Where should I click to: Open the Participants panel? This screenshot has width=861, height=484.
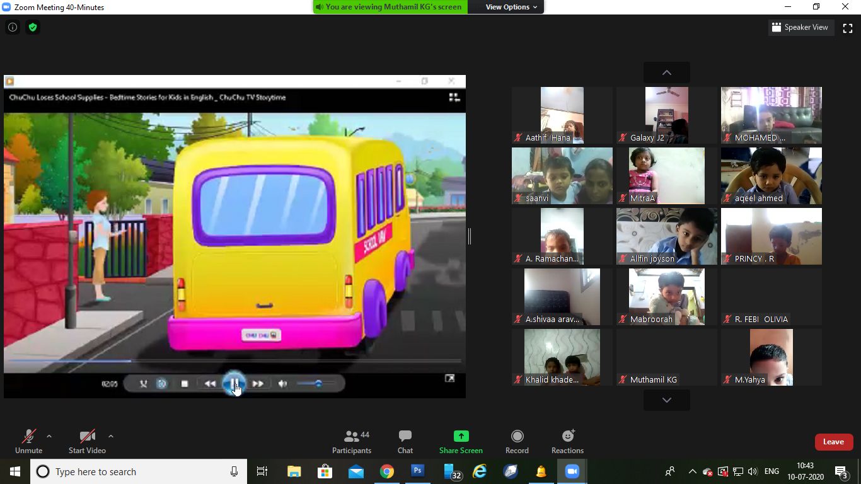[352, 441]
